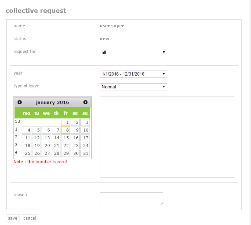Screen dimensions: 251x225
Task: Go to previous month in calendar
Action: [x=20, y=102]
